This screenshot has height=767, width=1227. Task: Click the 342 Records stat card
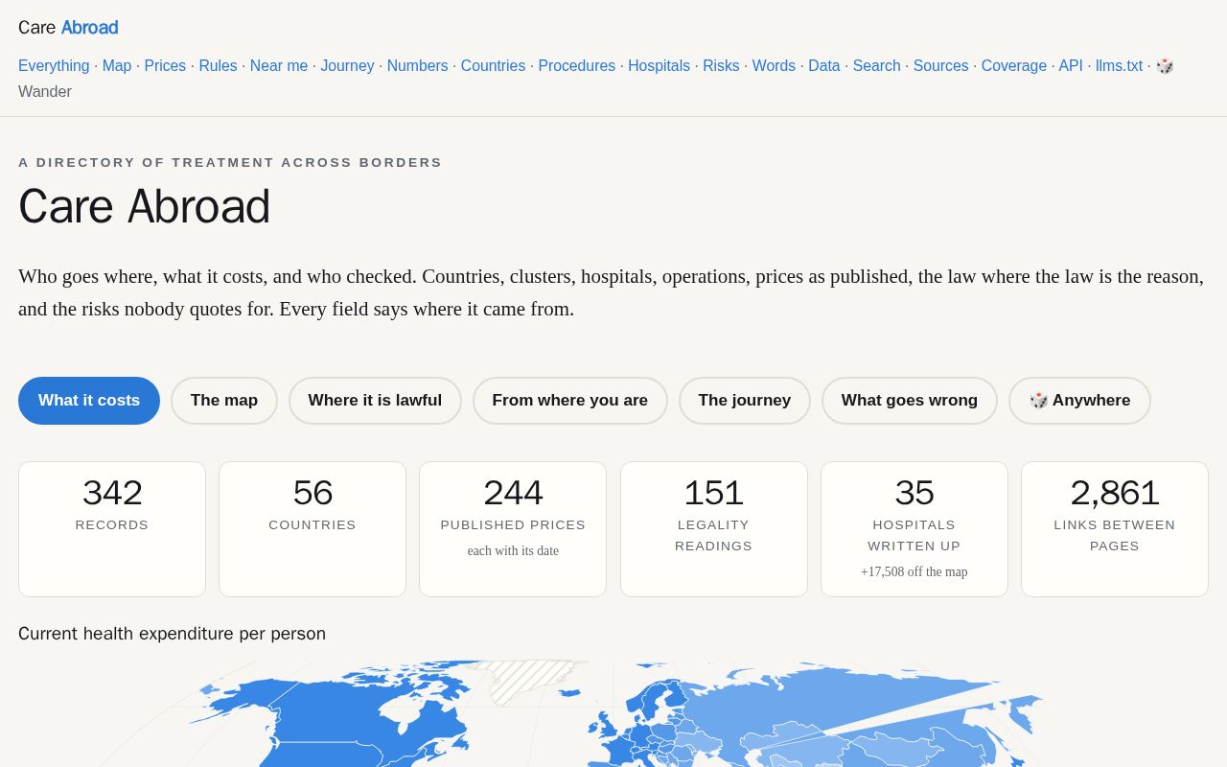(x=112, y=529)
